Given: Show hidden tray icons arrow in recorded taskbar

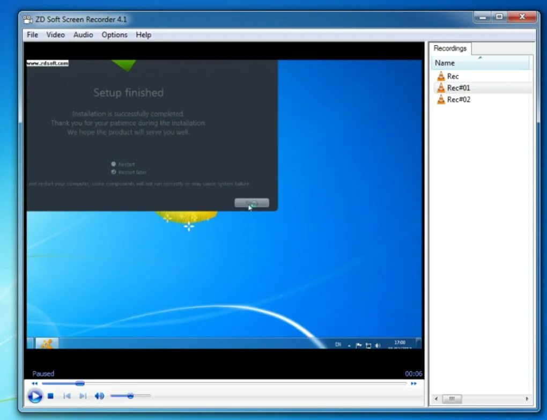Looking at the screenshot, I should [349, 345].
